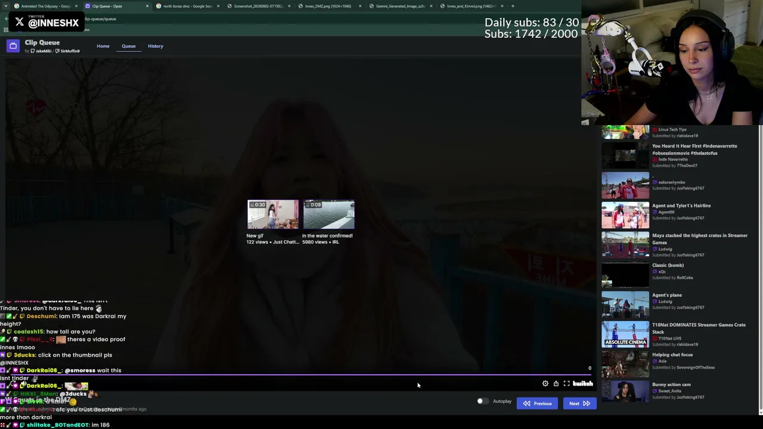
Task: Toggle the Autoplay switch
Action: pyautogui.click(x=482, y=401)
